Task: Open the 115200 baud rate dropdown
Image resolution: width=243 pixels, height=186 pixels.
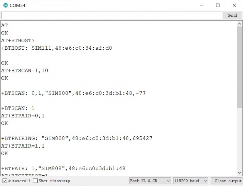Action: pos(191,181)
